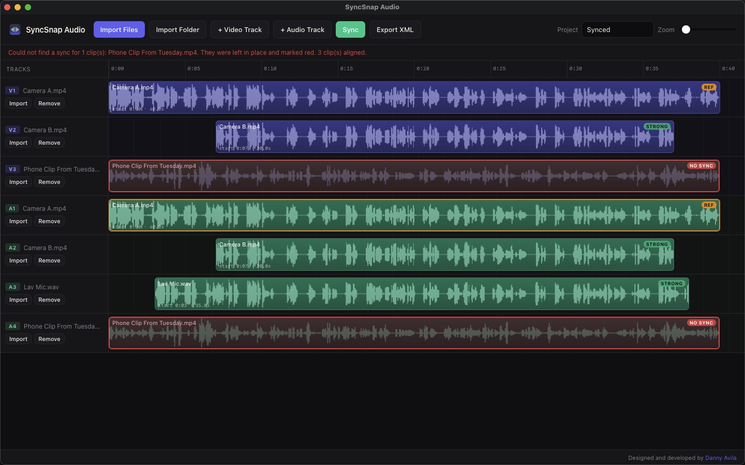The height and width of the screenshot is (465, 745).
Task: Click the Zoom slider handle
Action: [686, 30]
